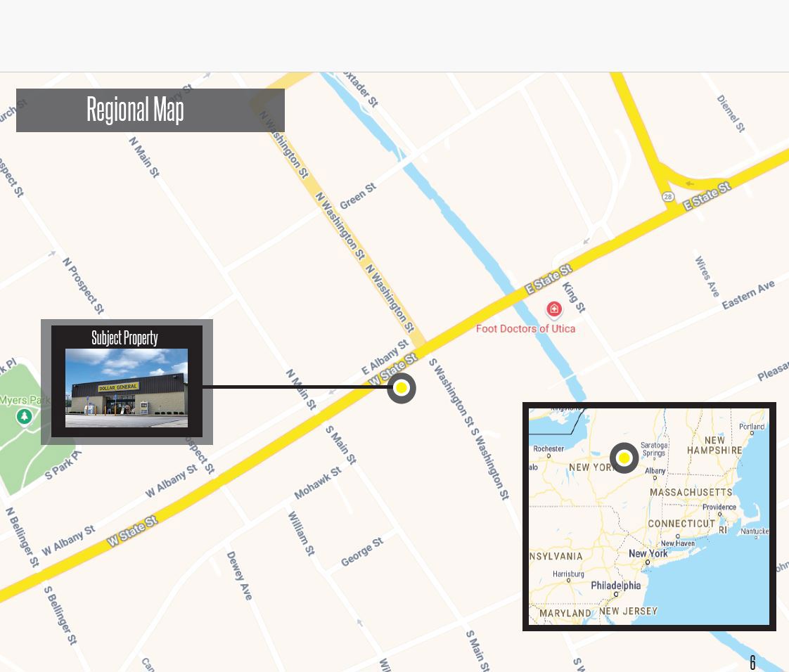Click the Philadelphia label in inset map
The height and width of the screenshot is (672, 789).
[x=615, y=586]
